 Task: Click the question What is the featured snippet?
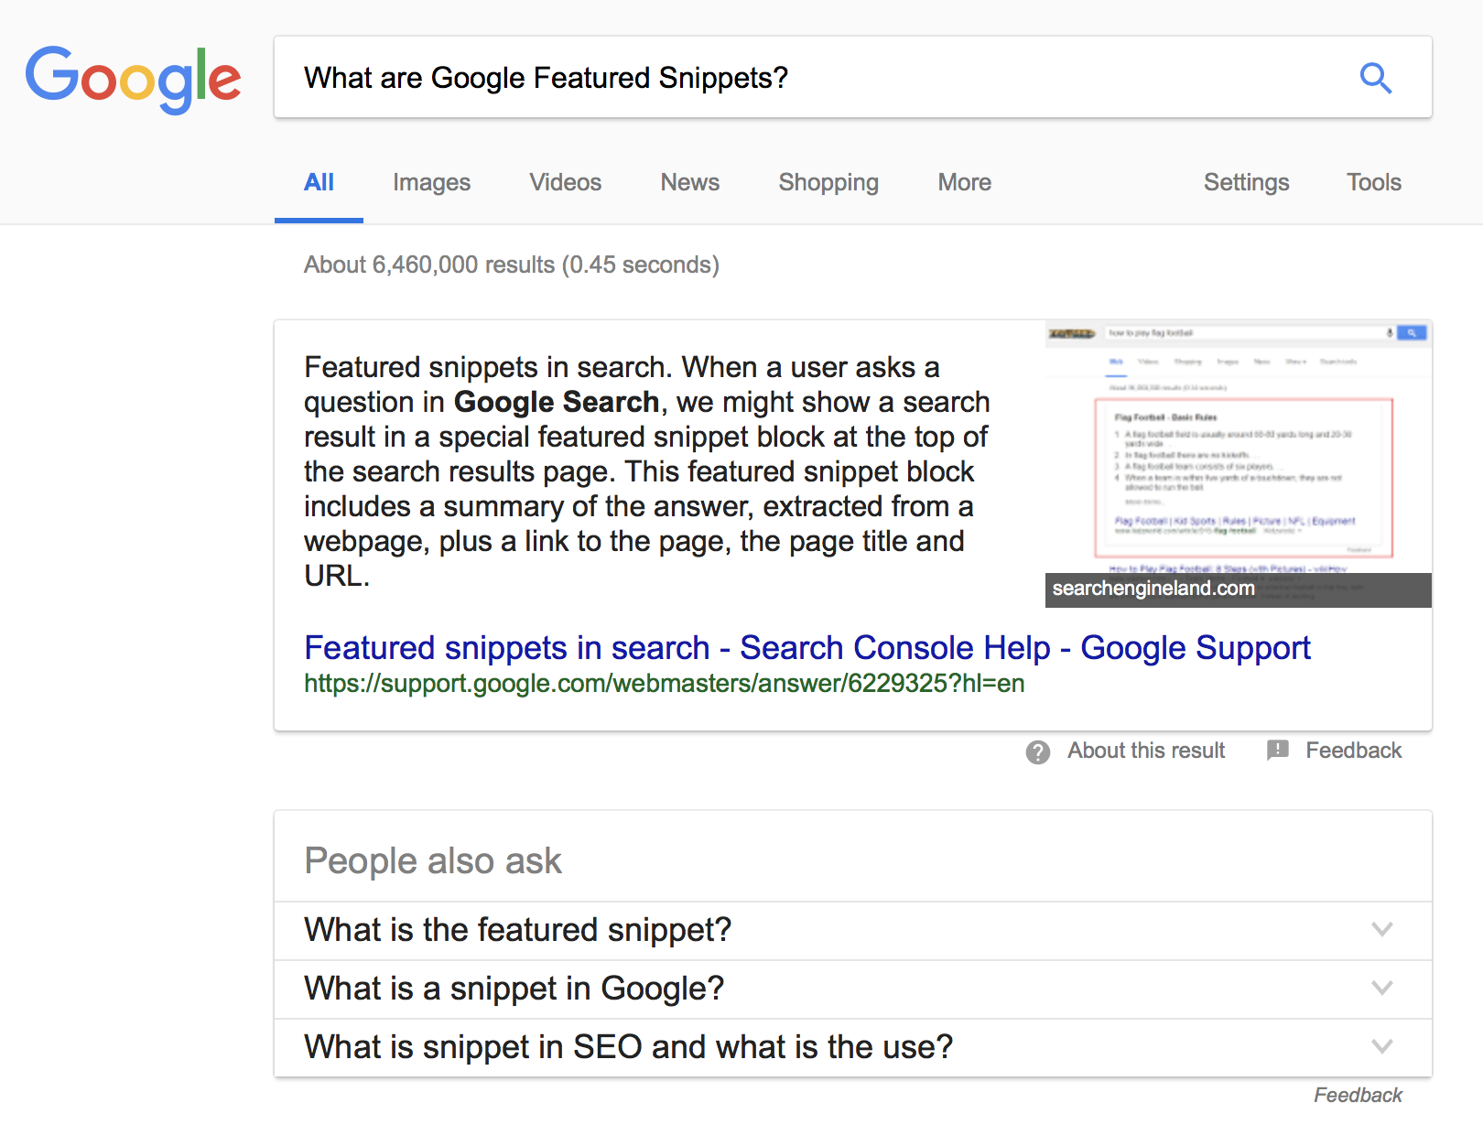[x=517, y=930]
